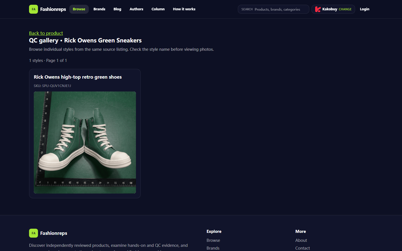This screenshot has height=251, width=402.
Task: Go to the Blog page
Action: (x=117, y=9)
